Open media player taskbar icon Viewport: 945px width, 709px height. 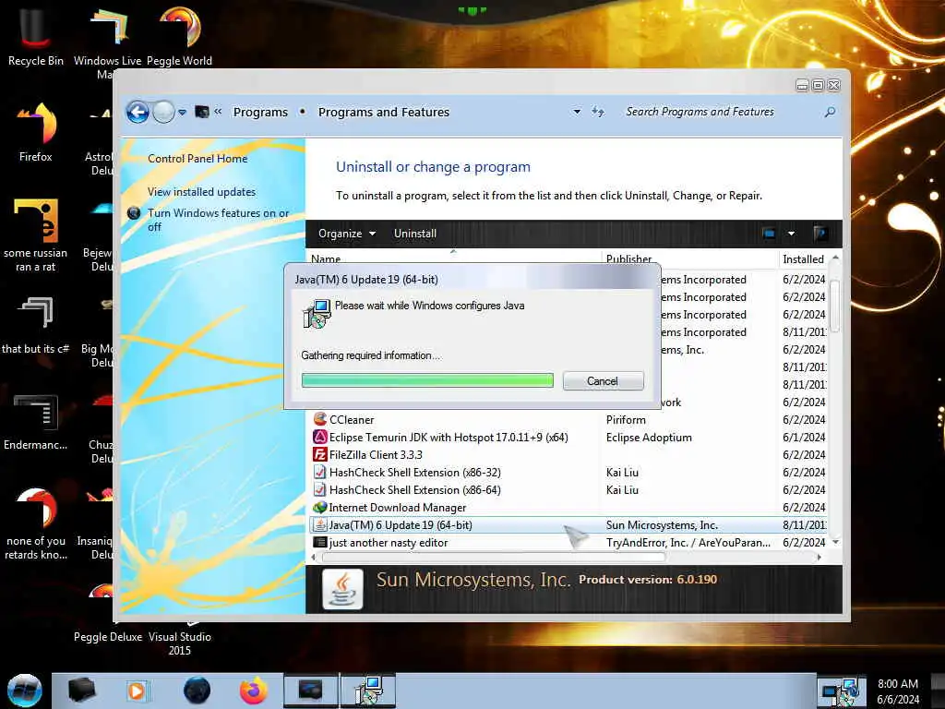pos(137,691)
